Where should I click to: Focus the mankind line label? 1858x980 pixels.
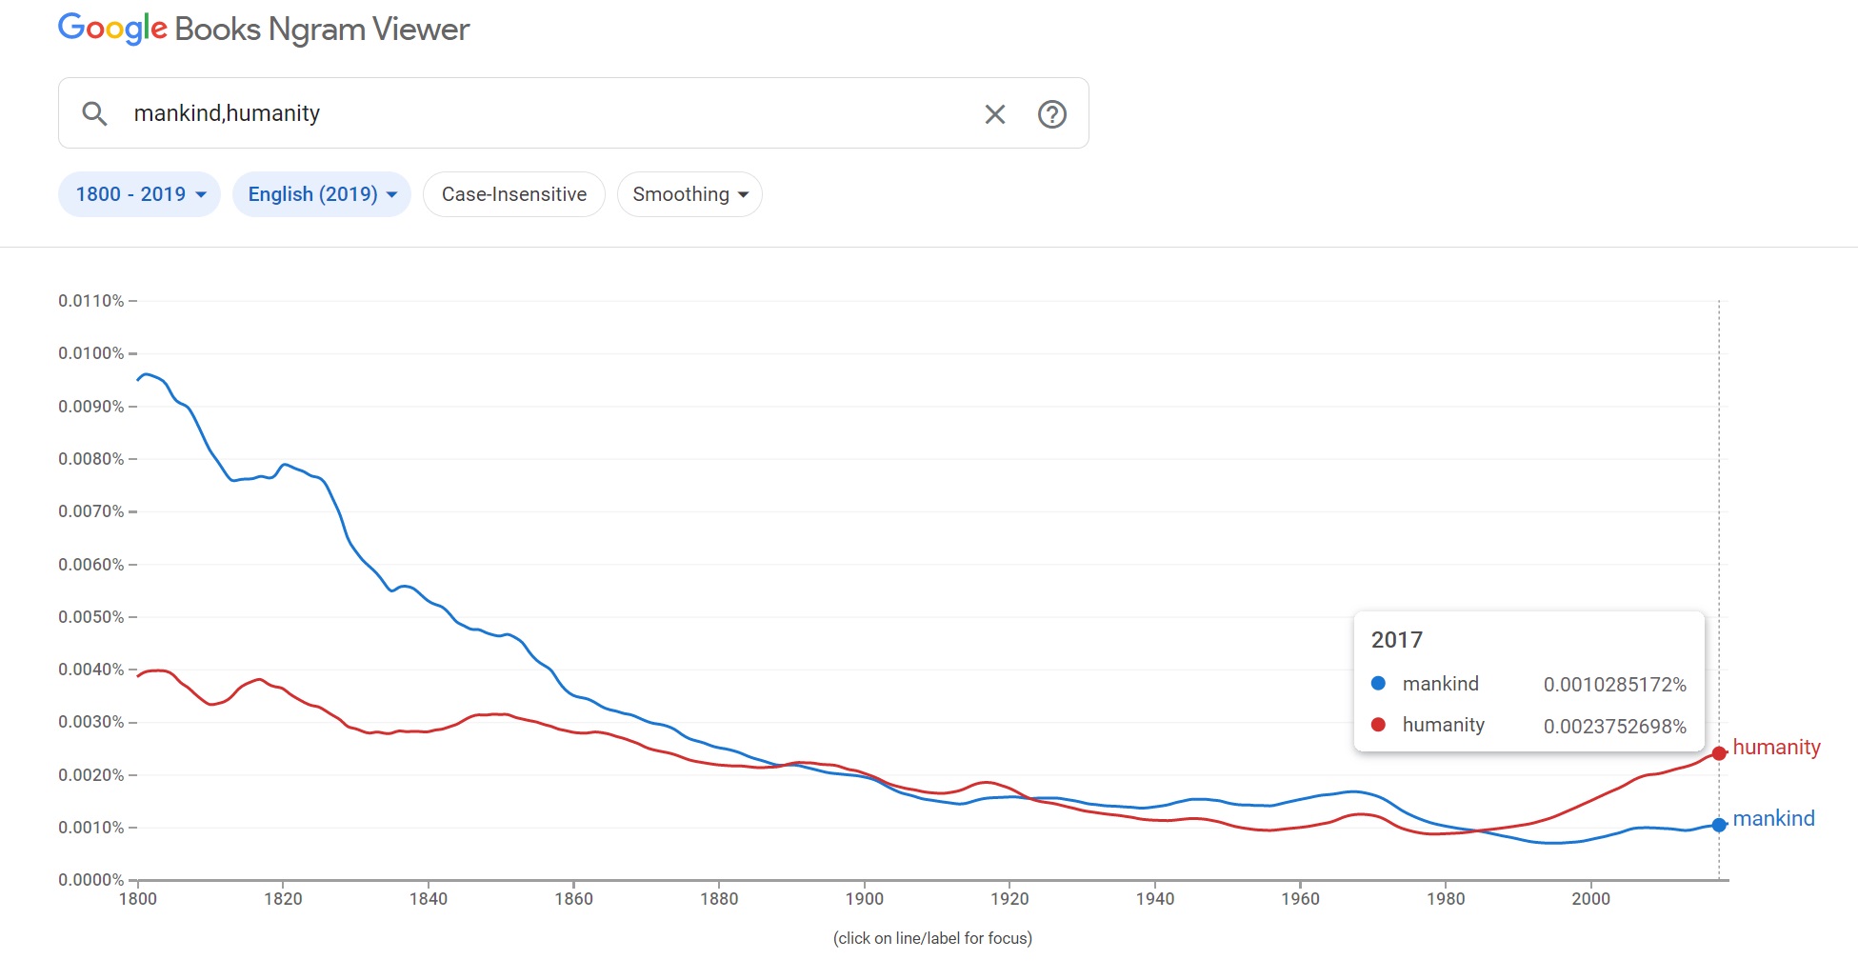click(x=1773, y=819)
